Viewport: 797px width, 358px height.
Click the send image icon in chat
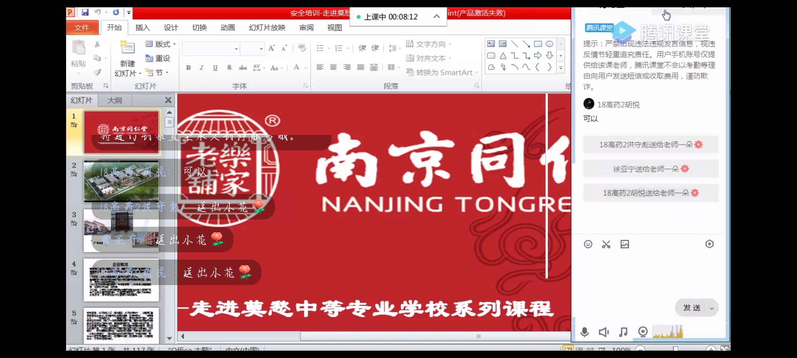click(x=625, y=244)
